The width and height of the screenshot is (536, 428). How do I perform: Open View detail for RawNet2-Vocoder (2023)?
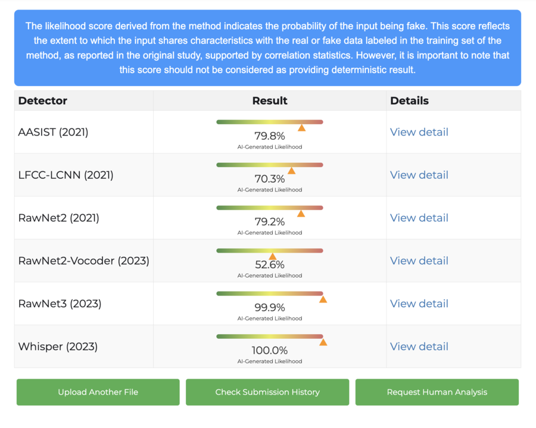[419, 260]
